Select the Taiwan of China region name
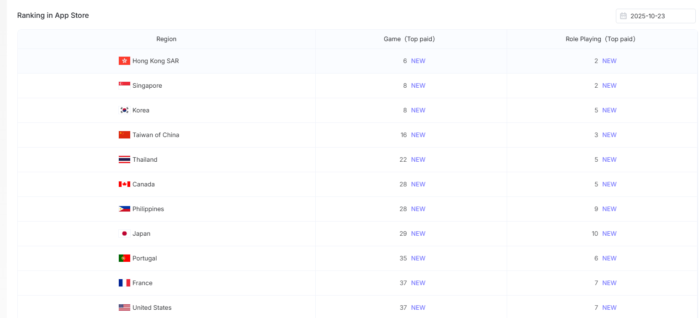The image size is (699, 318). tap(156, 135)
